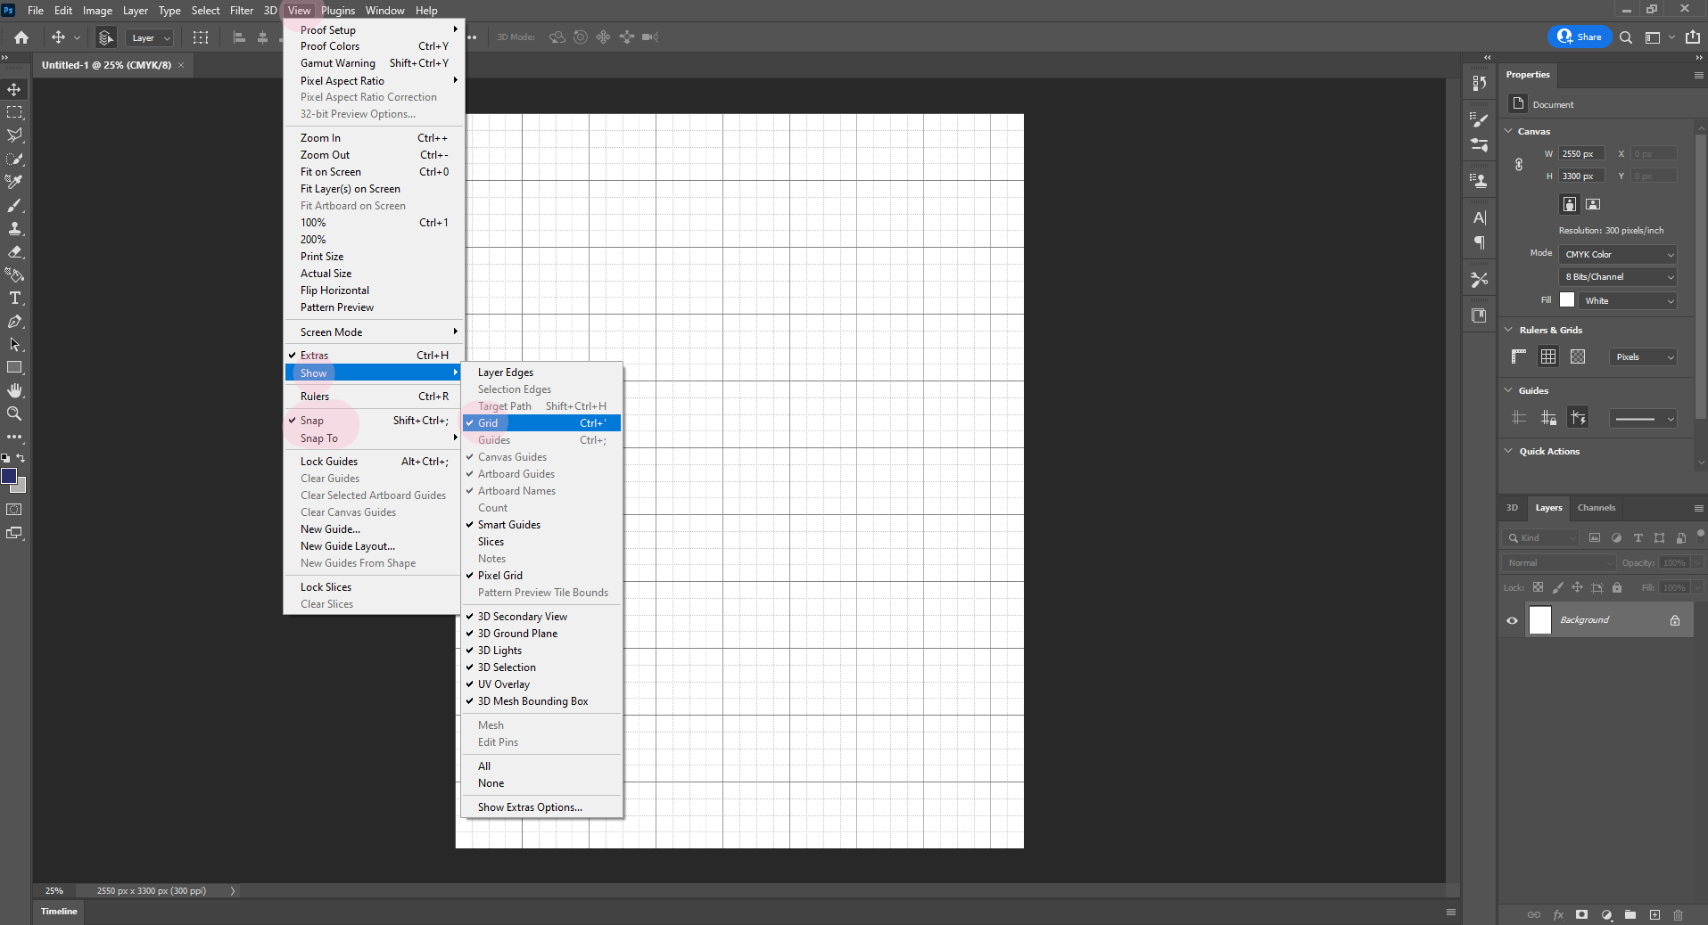Select the Eyedropper tool
Viewport: 1708px width, 925px height.
pyautogui.click(x=14, y=181)
